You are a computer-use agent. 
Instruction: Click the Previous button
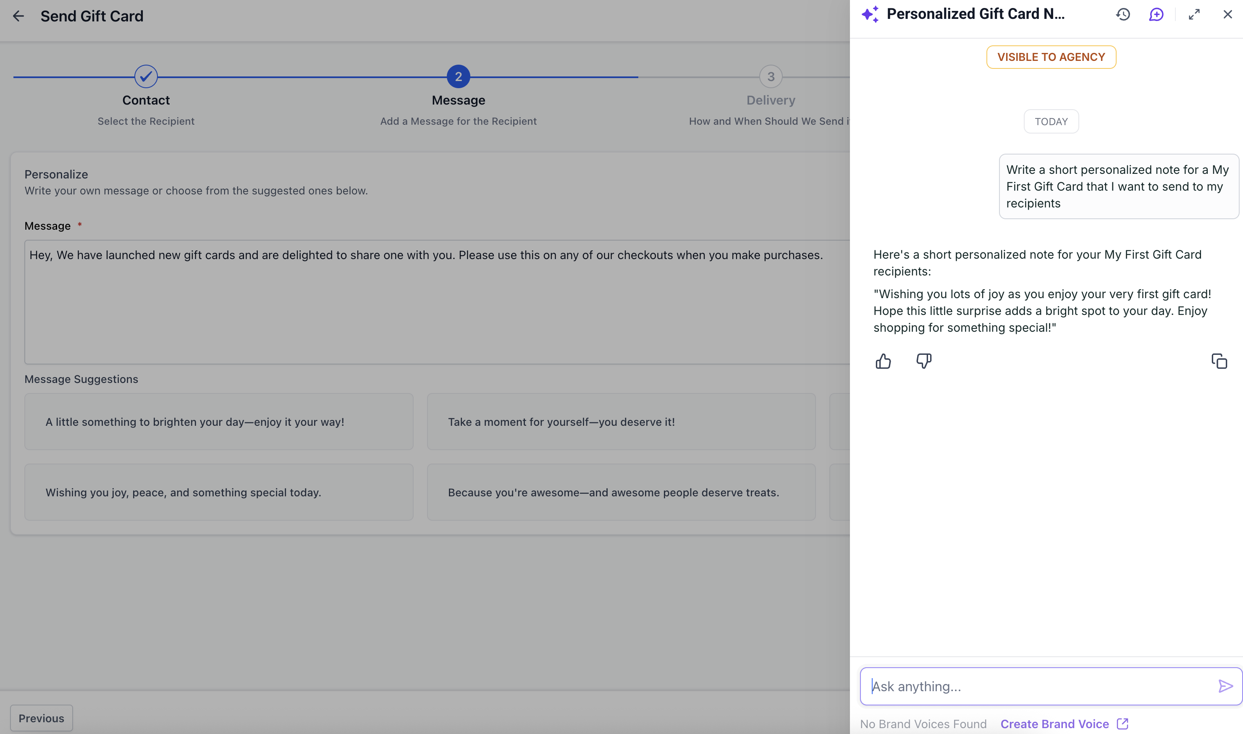pos(42,718)
